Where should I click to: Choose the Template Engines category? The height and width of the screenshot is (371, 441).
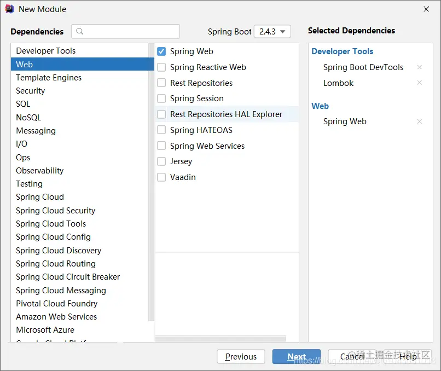click(49, 78)
